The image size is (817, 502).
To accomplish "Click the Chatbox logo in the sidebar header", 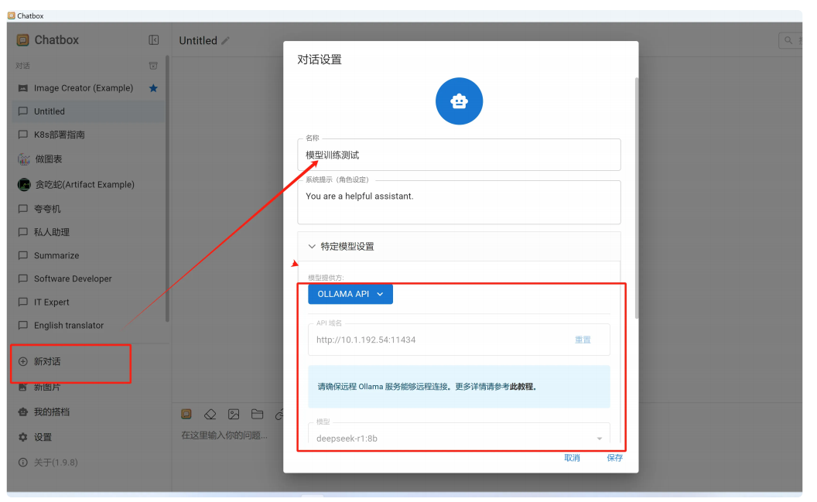I will click(x=22, y=40).
